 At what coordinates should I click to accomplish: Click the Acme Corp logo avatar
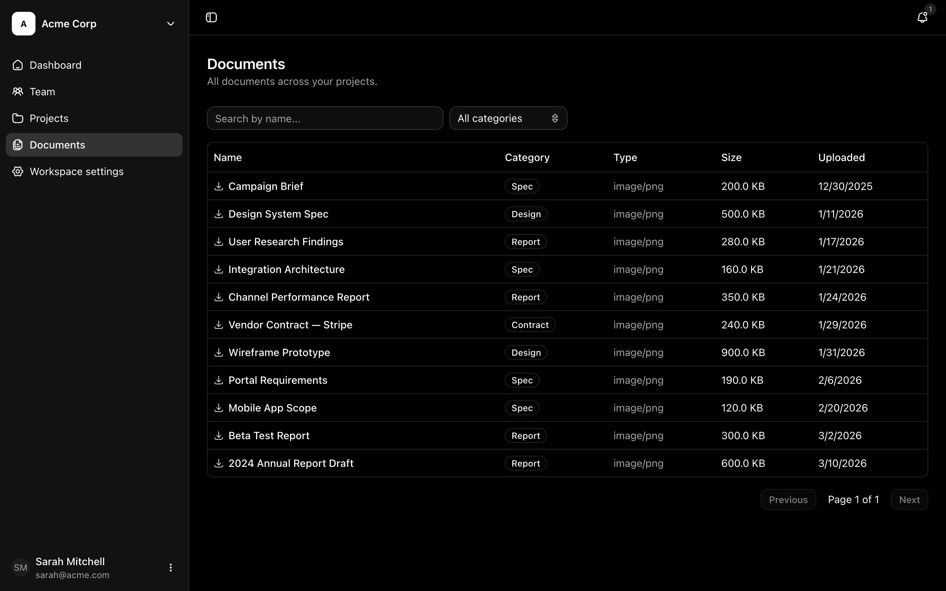point(23,23)
